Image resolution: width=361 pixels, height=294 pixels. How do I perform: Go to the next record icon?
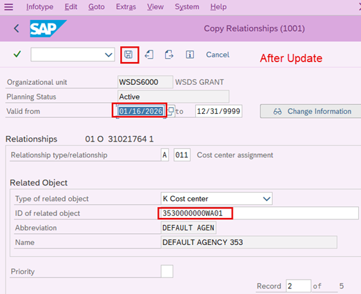click(168, 55)
